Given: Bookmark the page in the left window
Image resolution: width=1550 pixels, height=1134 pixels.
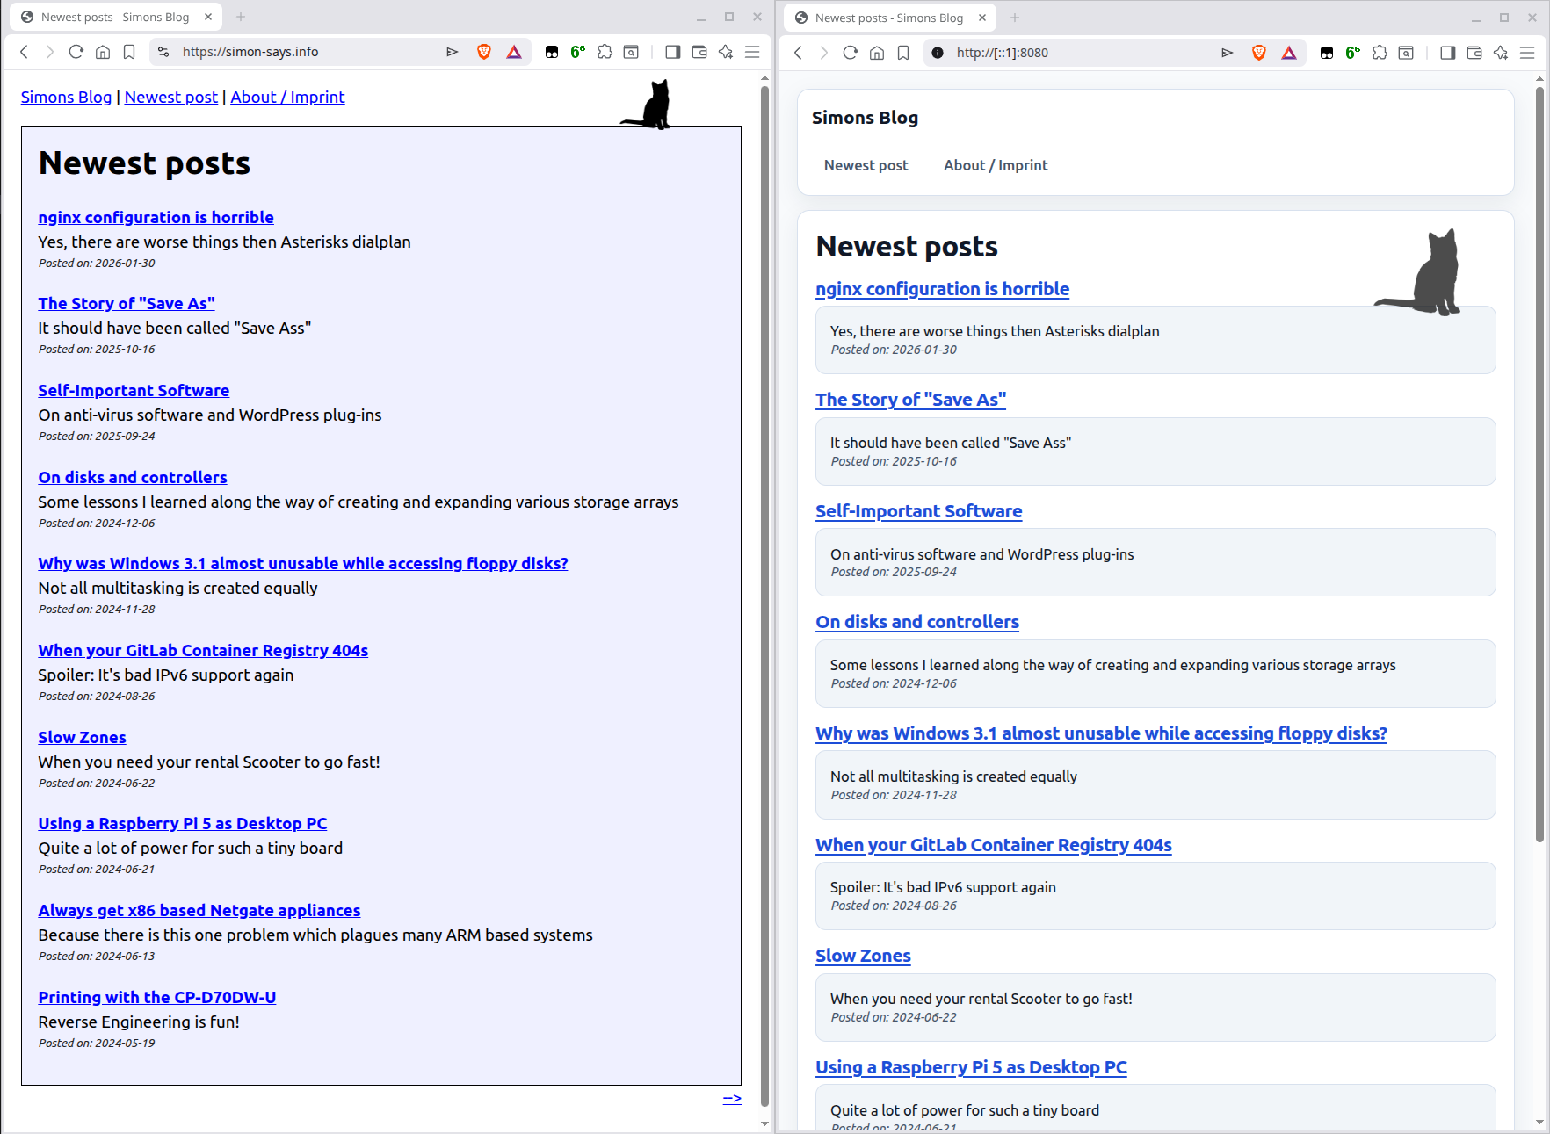Looking at the screenshot, I should click(129, 52).
